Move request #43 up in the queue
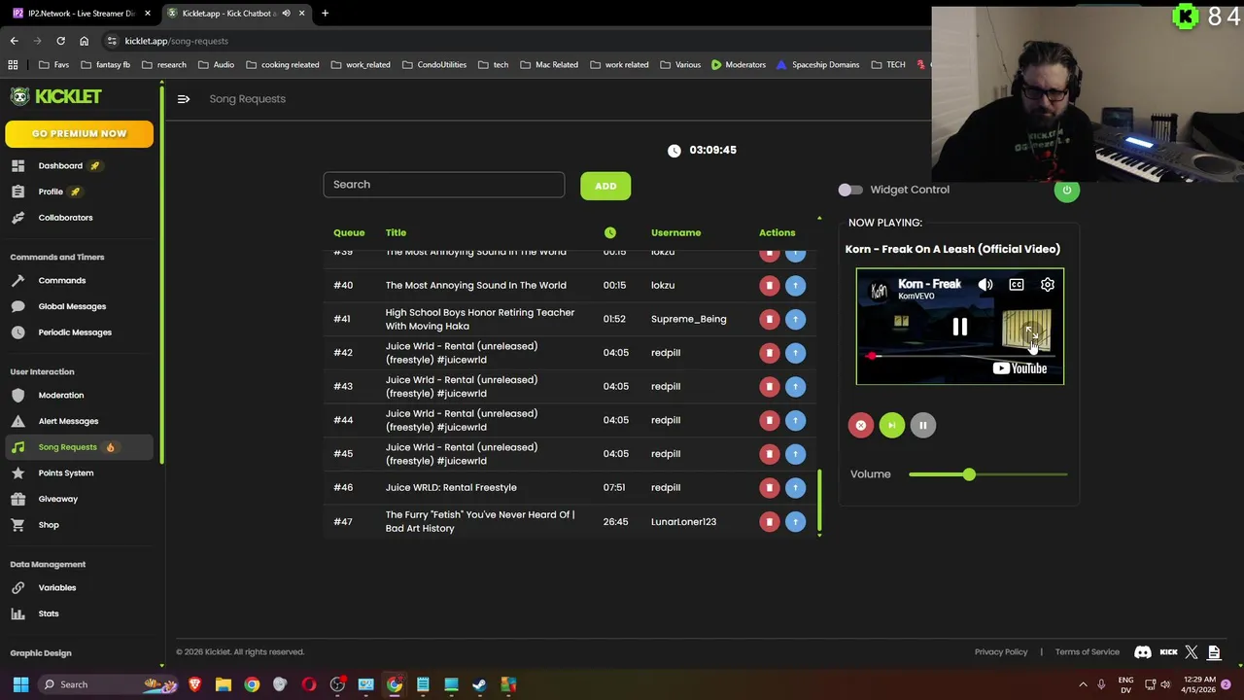This screenshot has height=700, width=1244. (795, 386)
